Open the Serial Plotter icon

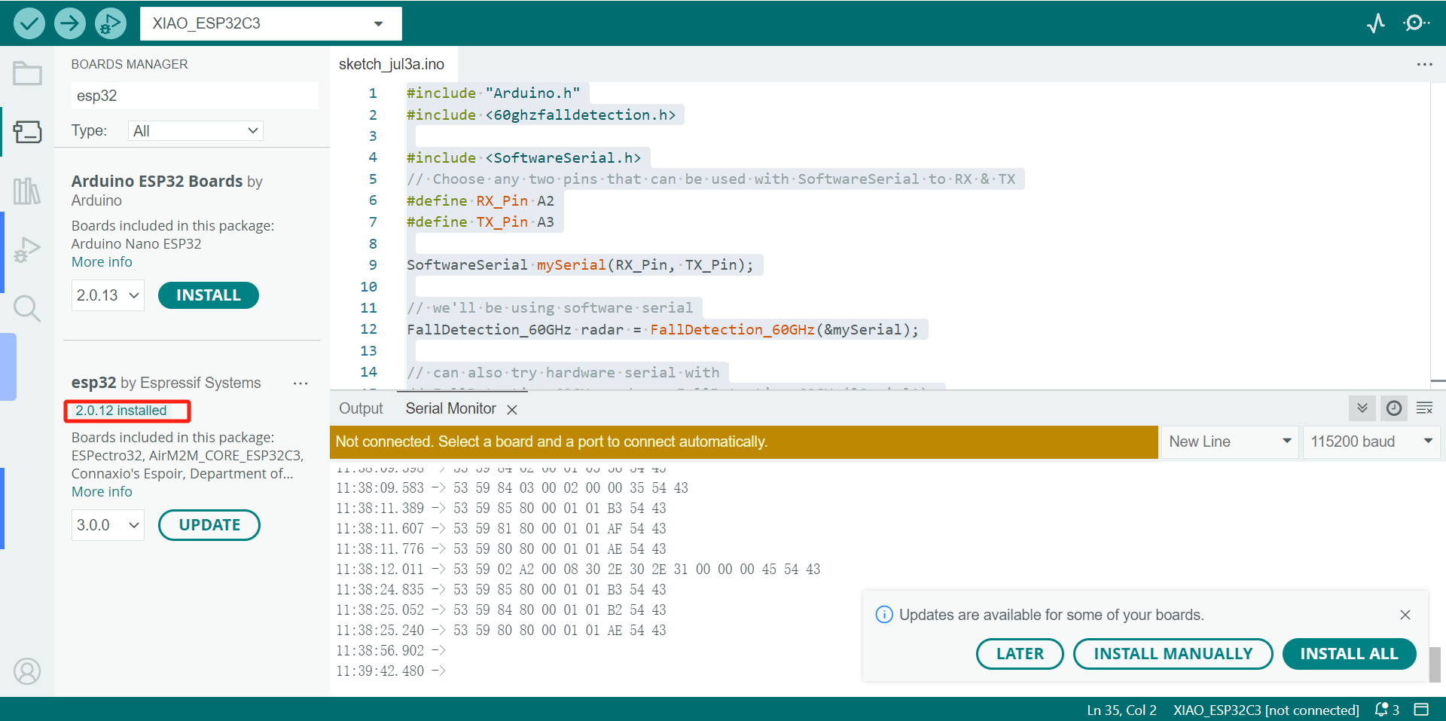coord(1376,23)
